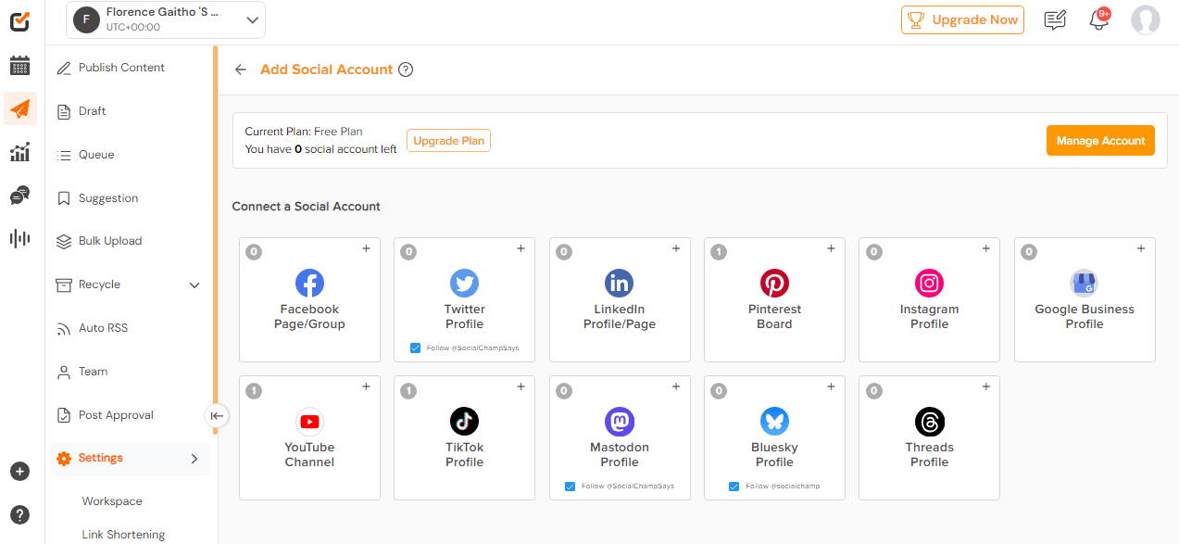Viewport: 1179px width, 544px height.
Task: Expand the Settings chevron arrow
Action: 194,459
